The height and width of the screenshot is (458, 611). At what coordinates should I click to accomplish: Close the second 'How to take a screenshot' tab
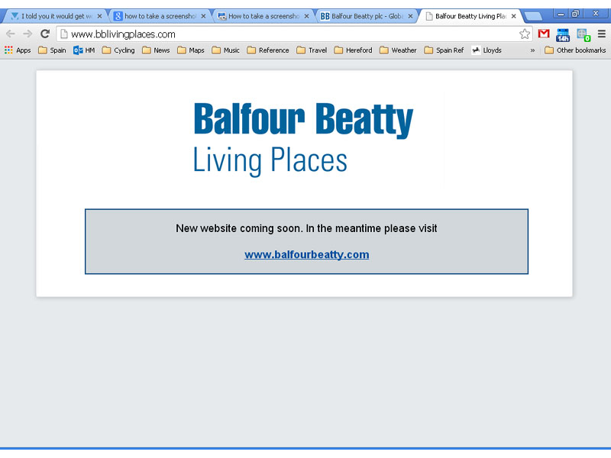[307, 16]
